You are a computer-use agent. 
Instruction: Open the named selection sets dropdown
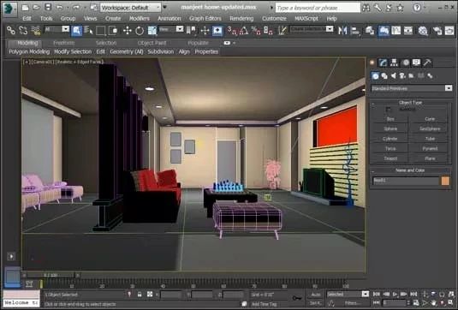(312, 29)
